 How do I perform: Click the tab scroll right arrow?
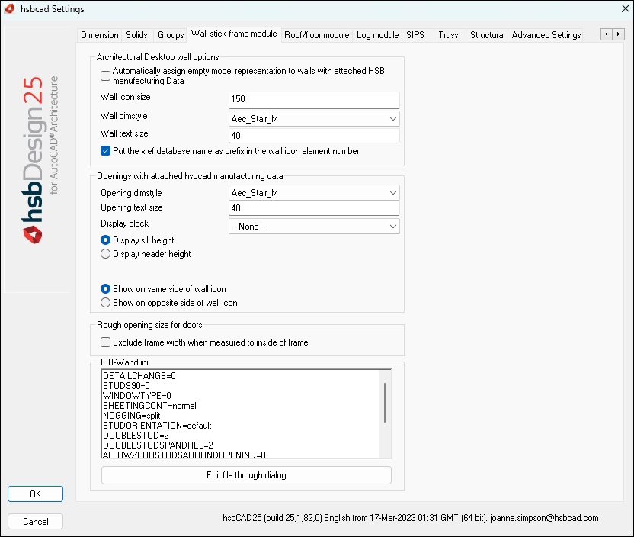618,34
